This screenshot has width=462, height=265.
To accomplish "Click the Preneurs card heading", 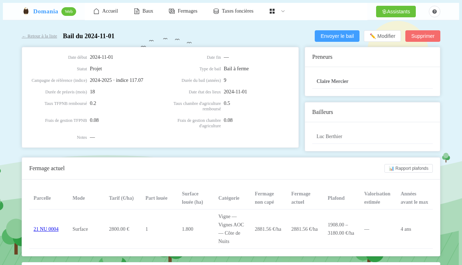I will pyautogui.click(x=322, y=57).
